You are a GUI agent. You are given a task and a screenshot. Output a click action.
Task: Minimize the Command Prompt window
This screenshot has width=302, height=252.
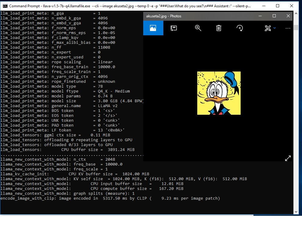264,6
